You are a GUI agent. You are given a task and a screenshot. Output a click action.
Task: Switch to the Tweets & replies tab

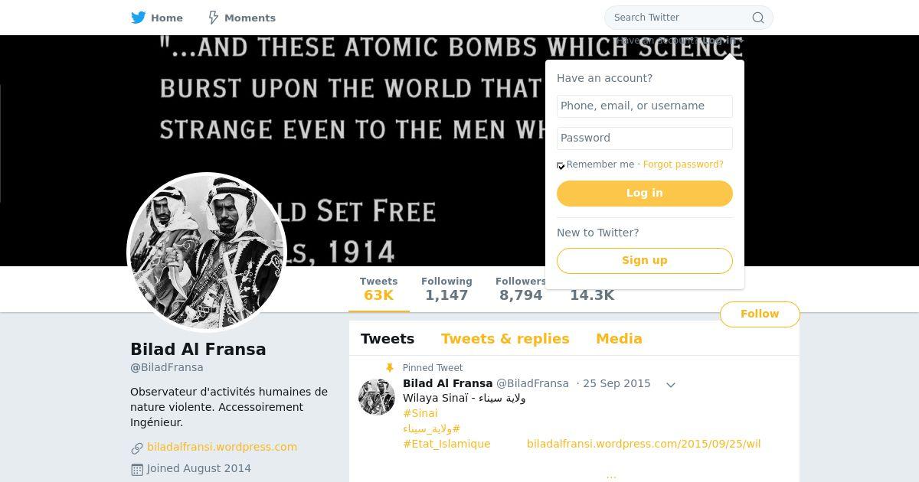pyautogui.click(x=505, y=339)
